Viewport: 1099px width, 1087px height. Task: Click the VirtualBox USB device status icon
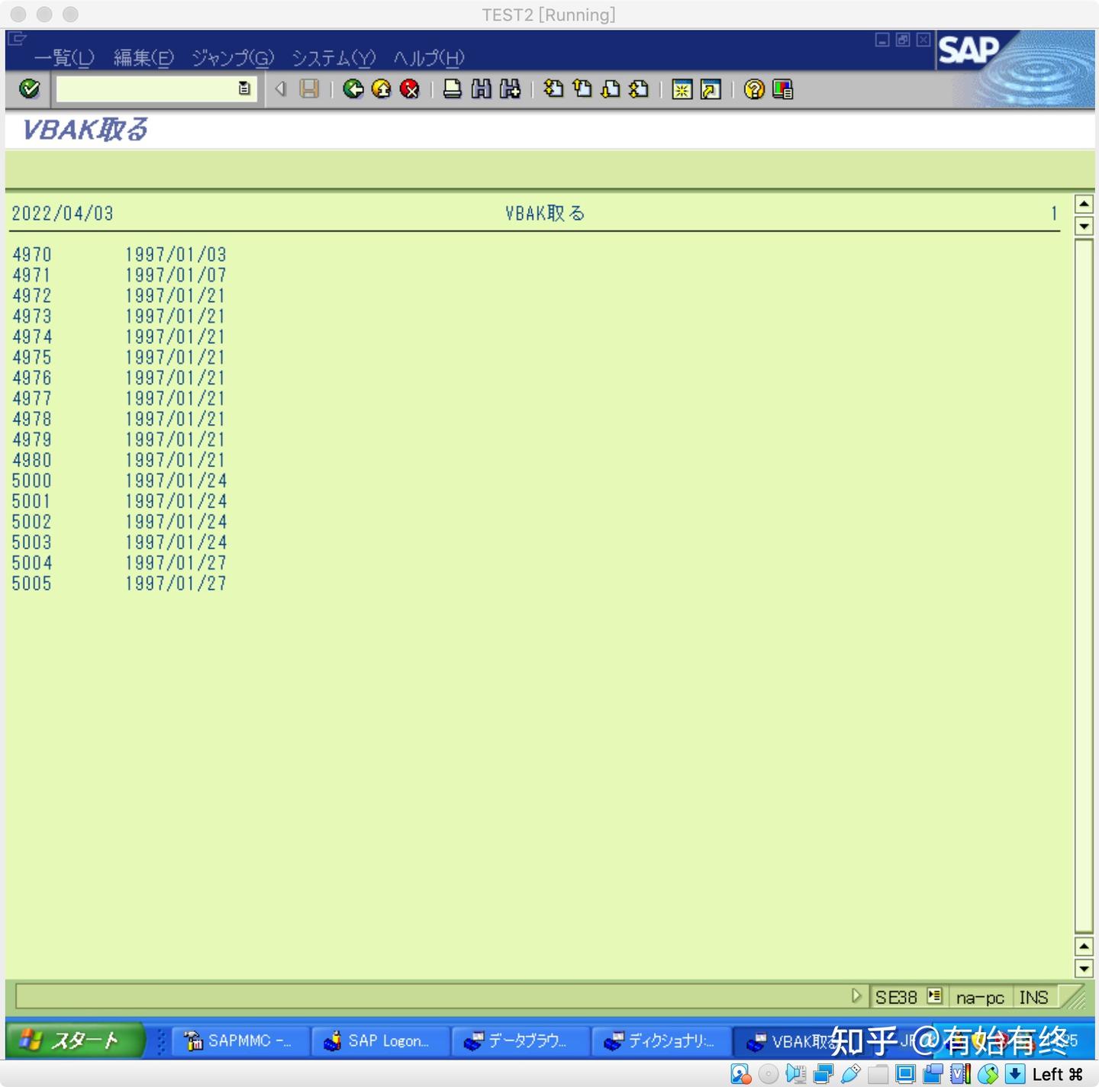[850, 1074]
